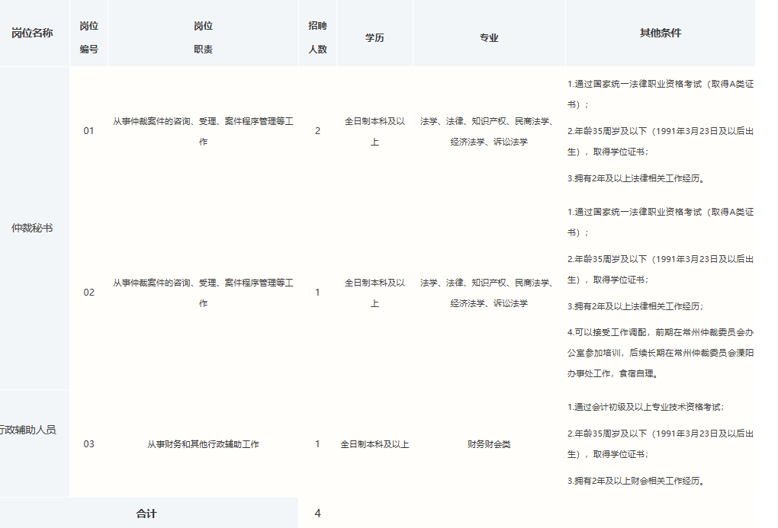Click position number 01
The image size is (778, 528).
tap(88, 131)
